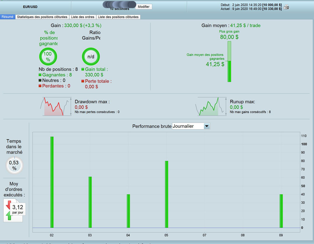Click the Début date line
The image size is (314, 244).
point(251,5)
